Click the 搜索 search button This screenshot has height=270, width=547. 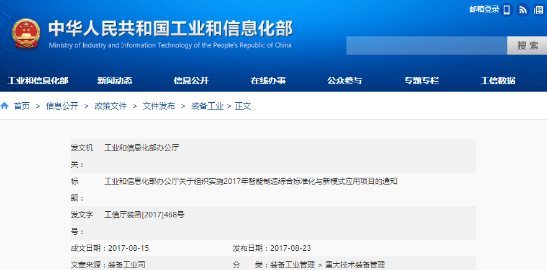point(527,46)
